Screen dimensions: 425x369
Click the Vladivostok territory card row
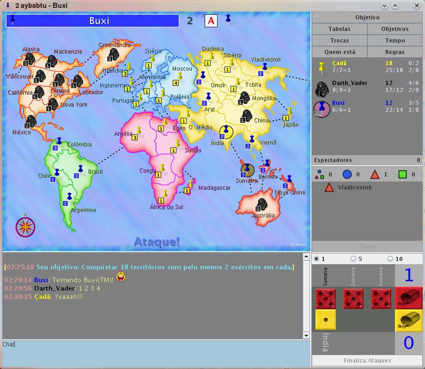click(367, 187)
